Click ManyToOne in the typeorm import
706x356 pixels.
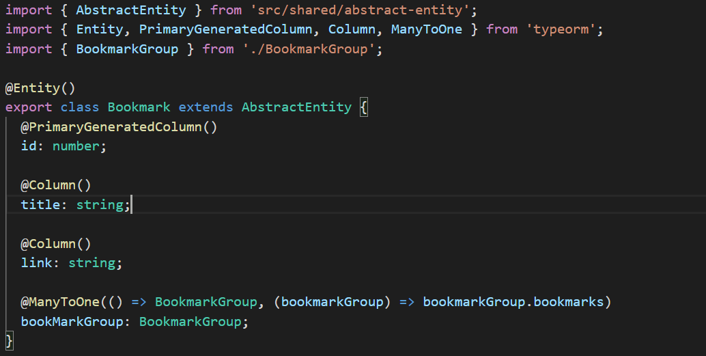click(426, 29)
